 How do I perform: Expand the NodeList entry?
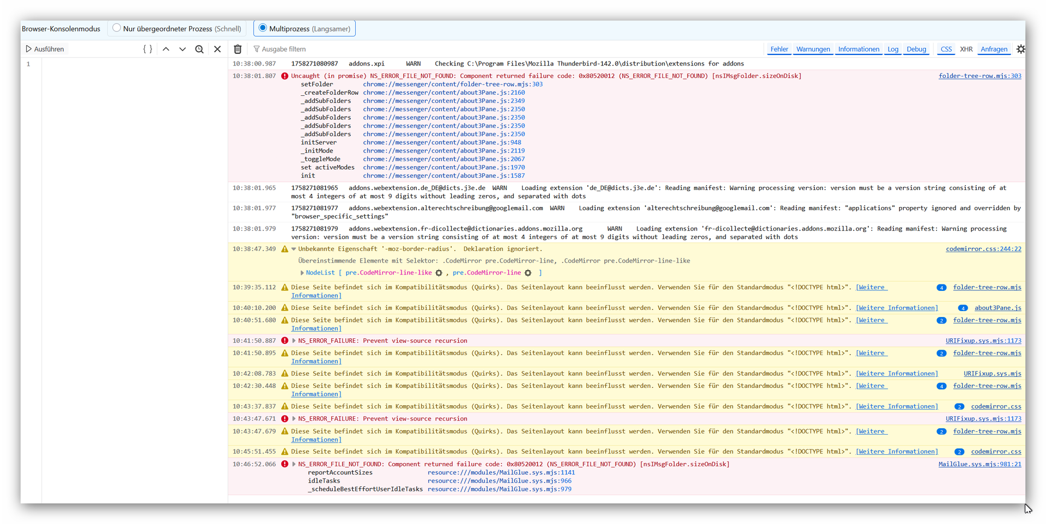click(x=302, y=273)
